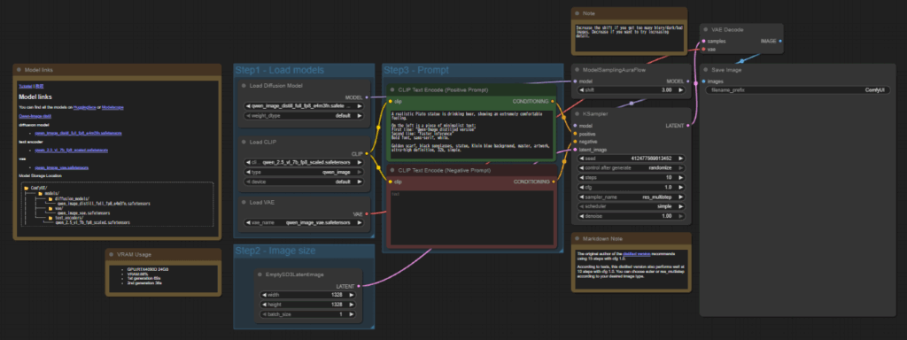The image size is (907, 340).
Task: Click the samples input socket on VAE Decode
Action: [x=703, y=41]
